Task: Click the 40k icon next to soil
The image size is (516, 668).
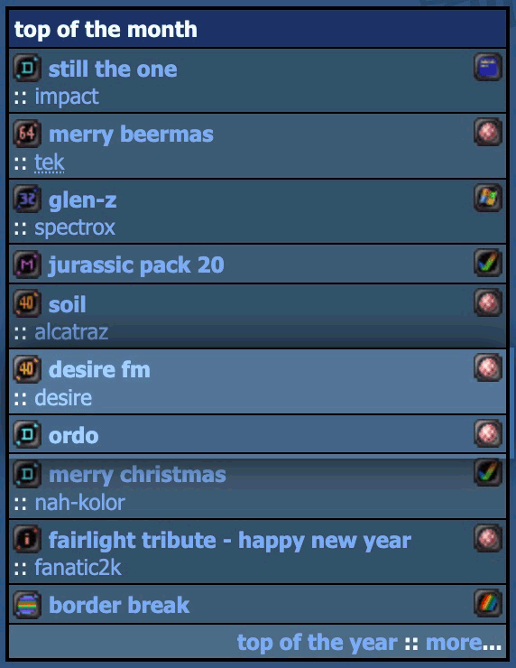Action: pyautogui.click(x=27, y=303)
